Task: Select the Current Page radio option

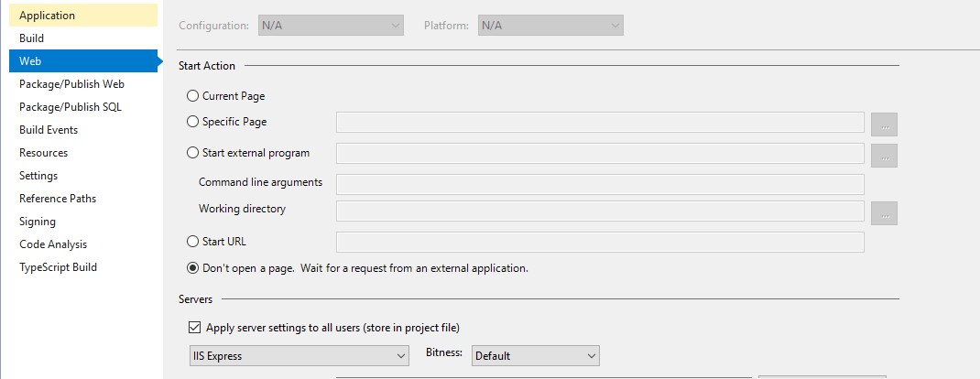Action: (x=193, y=96)
